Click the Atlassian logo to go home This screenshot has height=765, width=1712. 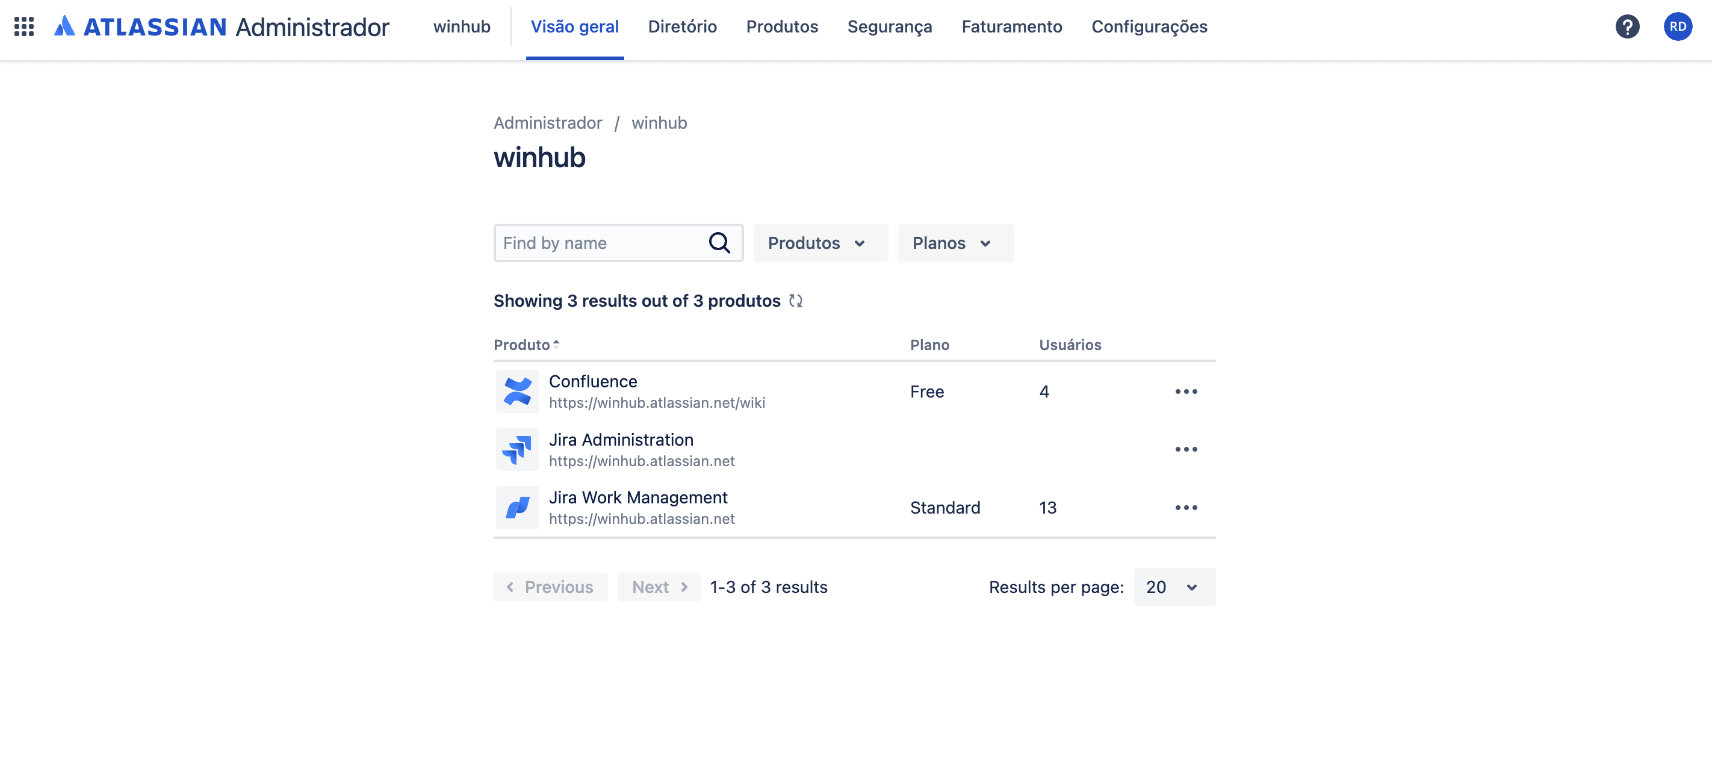tap(64, 25)
